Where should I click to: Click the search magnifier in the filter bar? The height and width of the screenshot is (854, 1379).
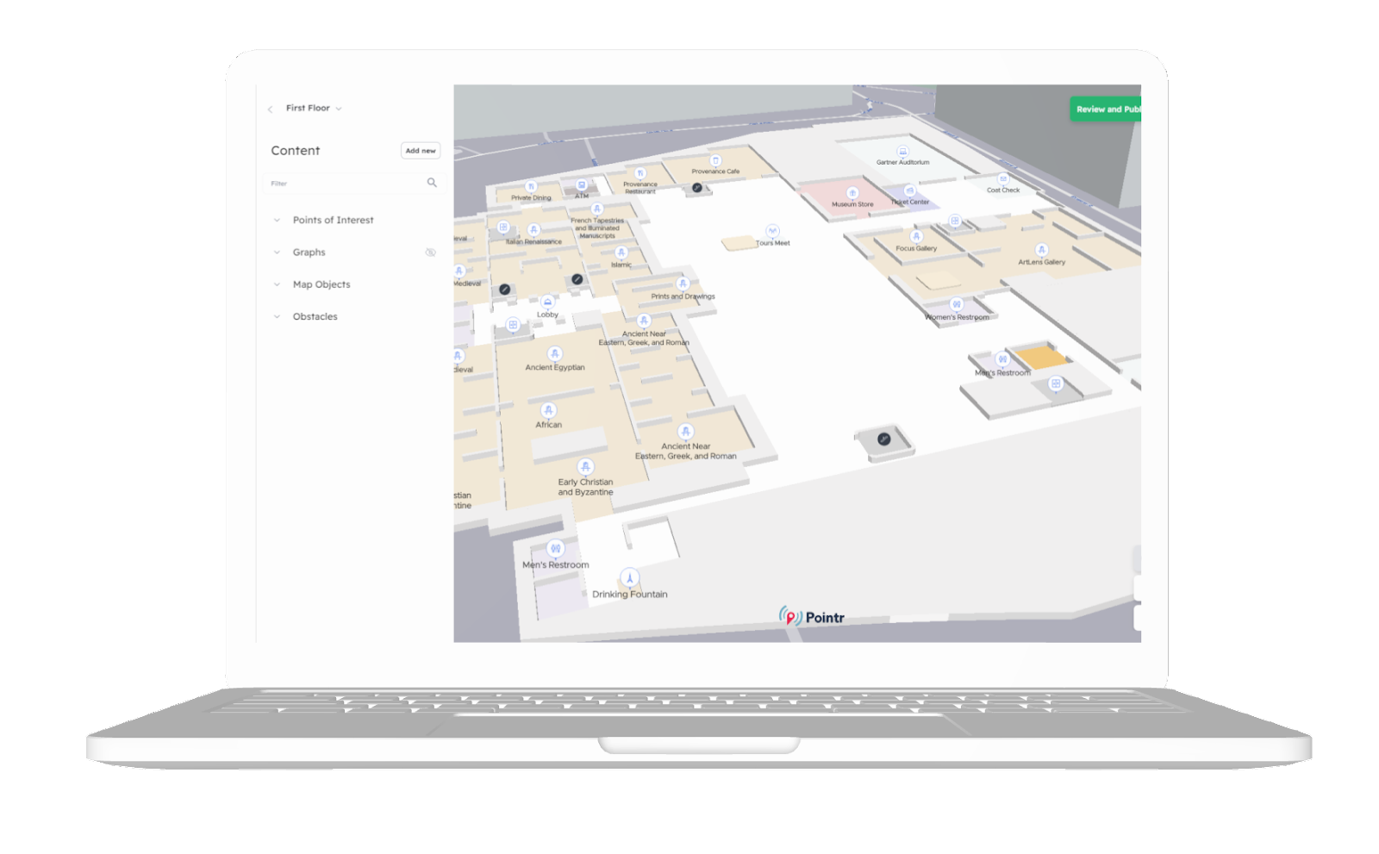point(432,183)
